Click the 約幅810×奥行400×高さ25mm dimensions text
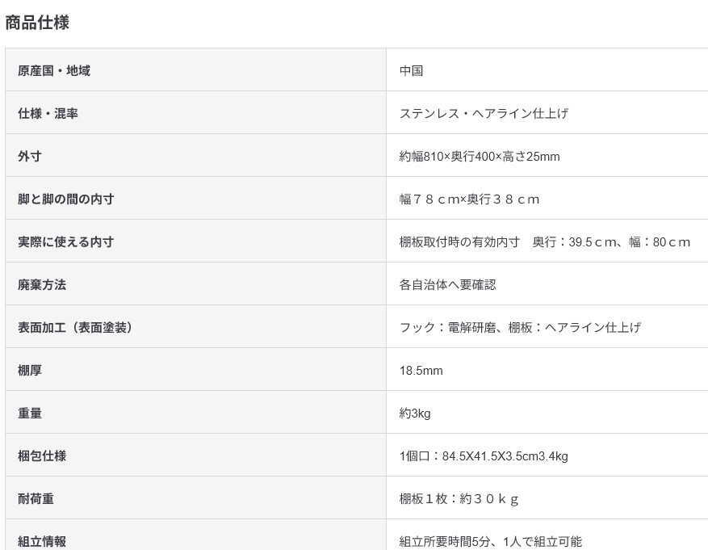 480,156
